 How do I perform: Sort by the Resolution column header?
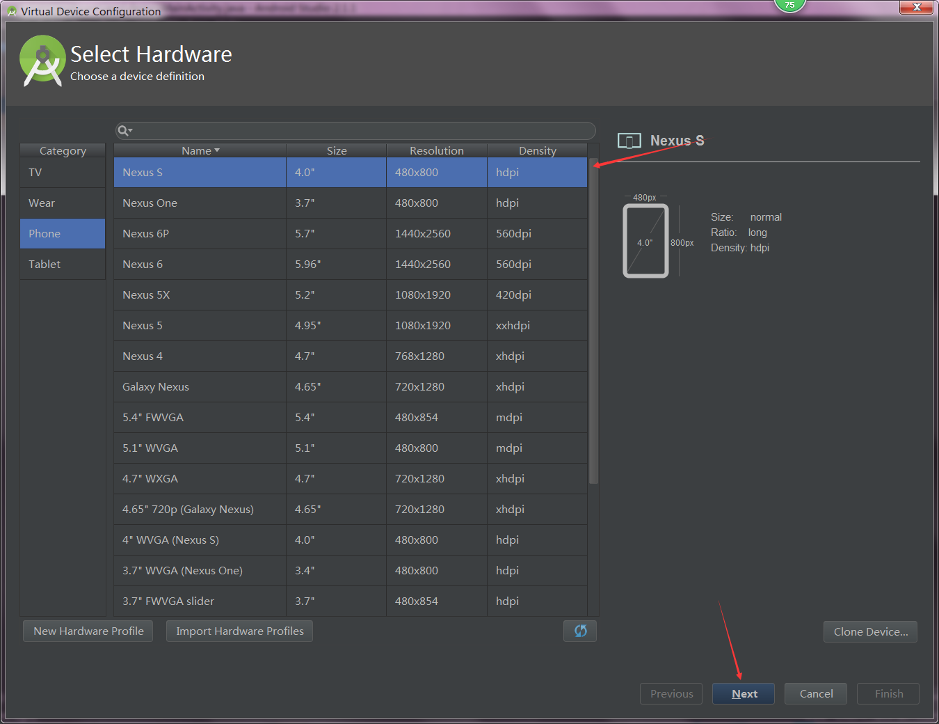point(437,150)
